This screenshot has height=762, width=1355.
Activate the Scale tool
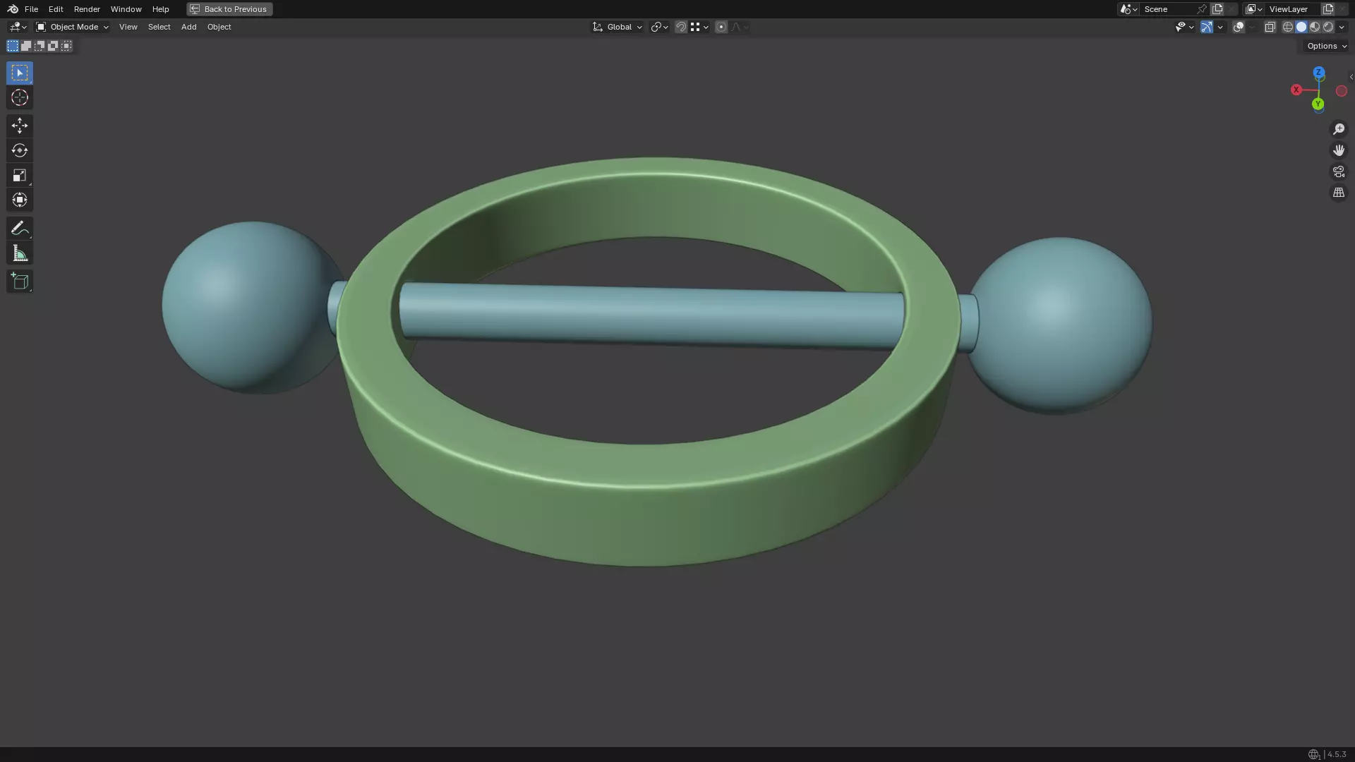tap(20, 175)
